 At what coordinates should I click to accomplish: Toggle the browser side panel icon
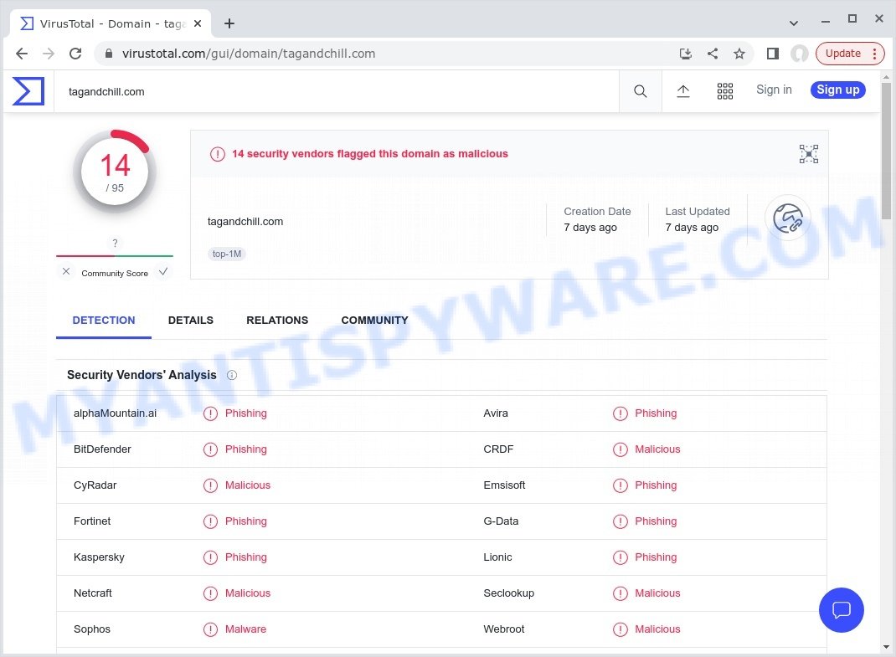773,54
